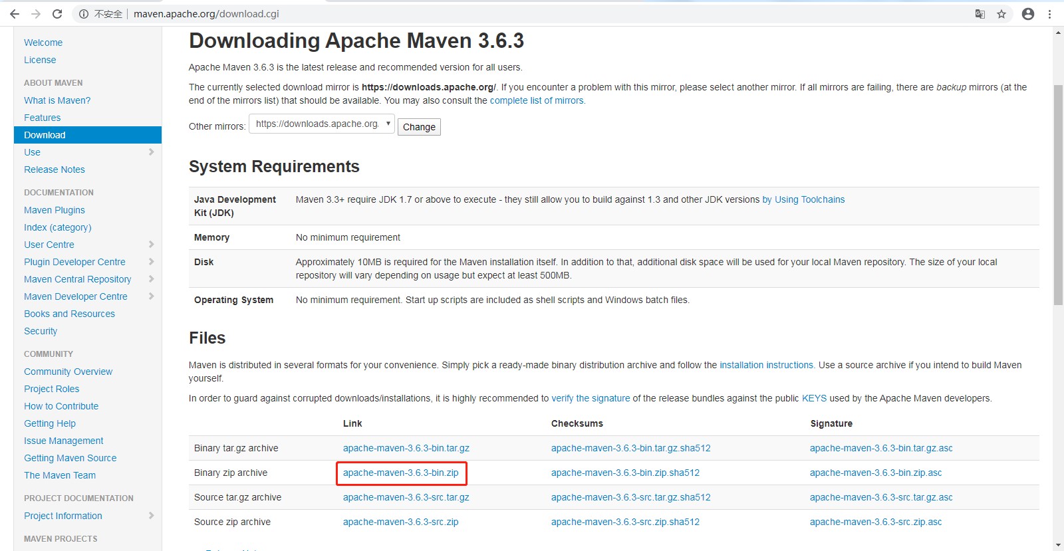Reload the page with refresh icon
This screenshot has width=1064, height=551.
(x=57, y=14)
